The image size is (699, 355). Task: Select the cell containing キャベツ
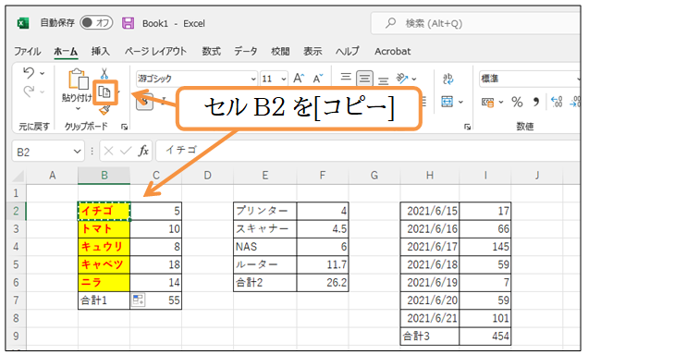(x=104, y=264)
